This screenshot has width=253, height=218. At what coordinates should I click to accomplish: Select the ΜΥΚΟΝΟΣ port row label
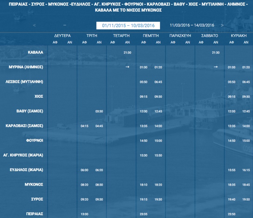coord(34,185)
